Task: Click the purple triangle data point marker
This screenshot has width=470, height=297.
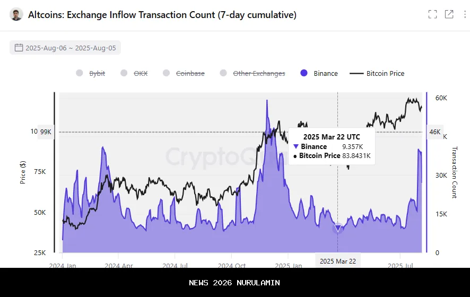Action: pyautogui.click(x=338, y=229)
